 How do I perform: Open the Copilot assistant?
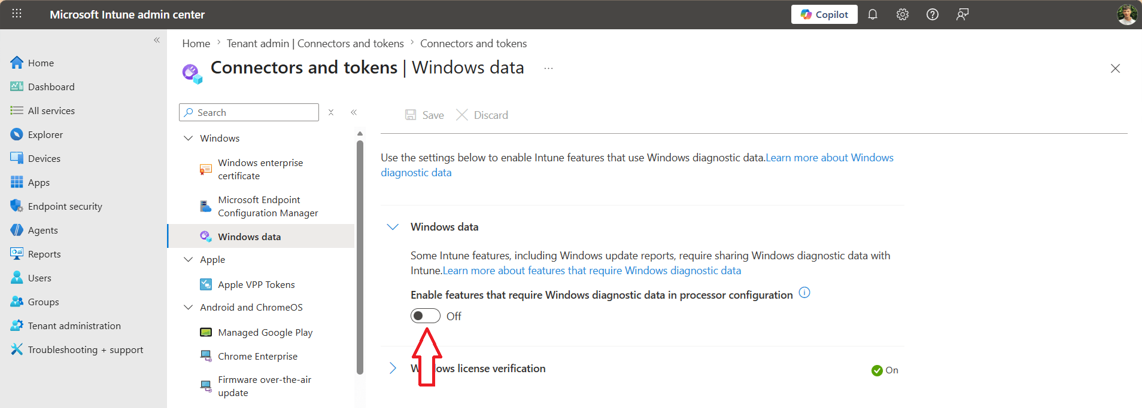824,14
